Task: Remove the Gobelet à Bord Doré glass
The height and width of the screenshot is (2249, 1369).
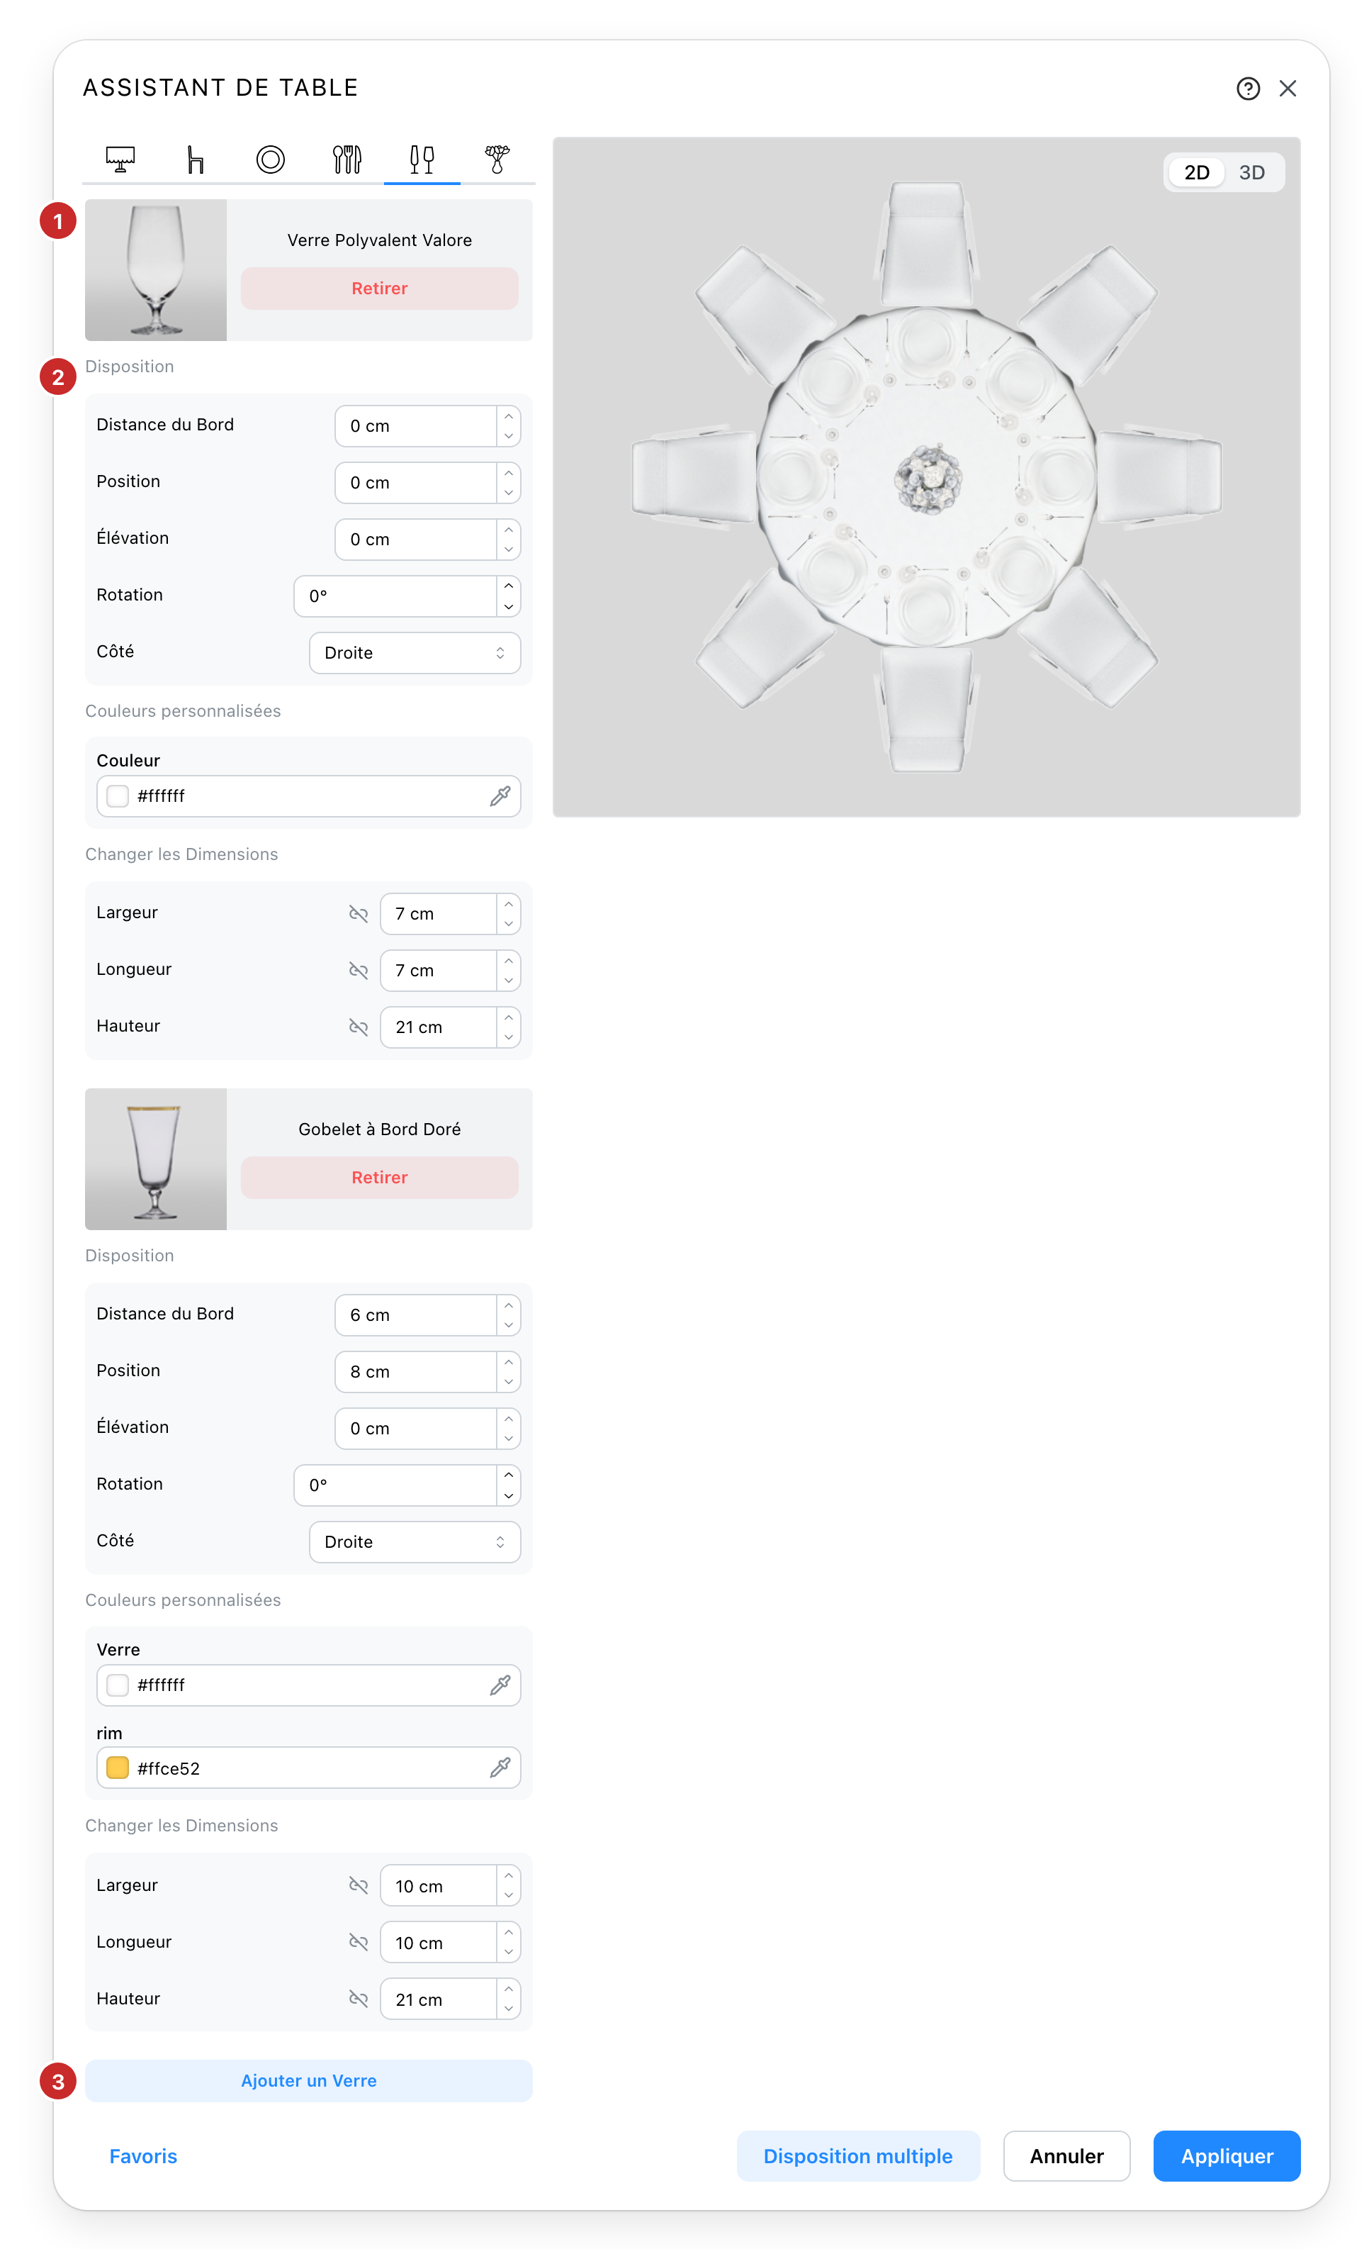Action: 379,1178
